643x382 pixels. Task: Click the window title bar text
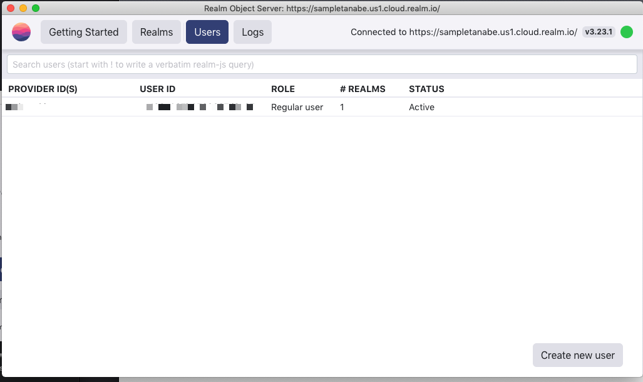pyautogui.click(x=321, y=8)
